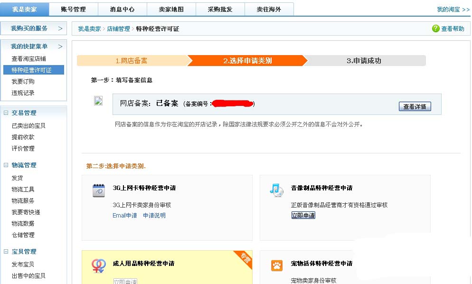Screen dimensions: 472x284
Task: Open the 申请说明 link
Action: [x=154, y=215]
